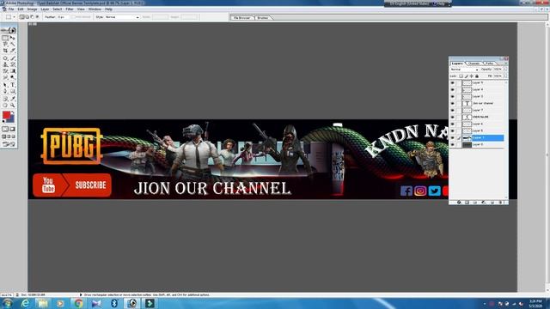The width and height of the screenshot is (550, 309).
Task: Click add layer style icon in Layers panel
Action: 459,203
